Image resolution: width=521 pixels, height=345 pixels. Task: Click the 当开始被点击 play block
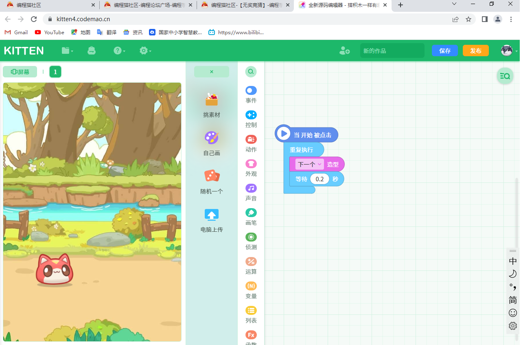[306, 134]
